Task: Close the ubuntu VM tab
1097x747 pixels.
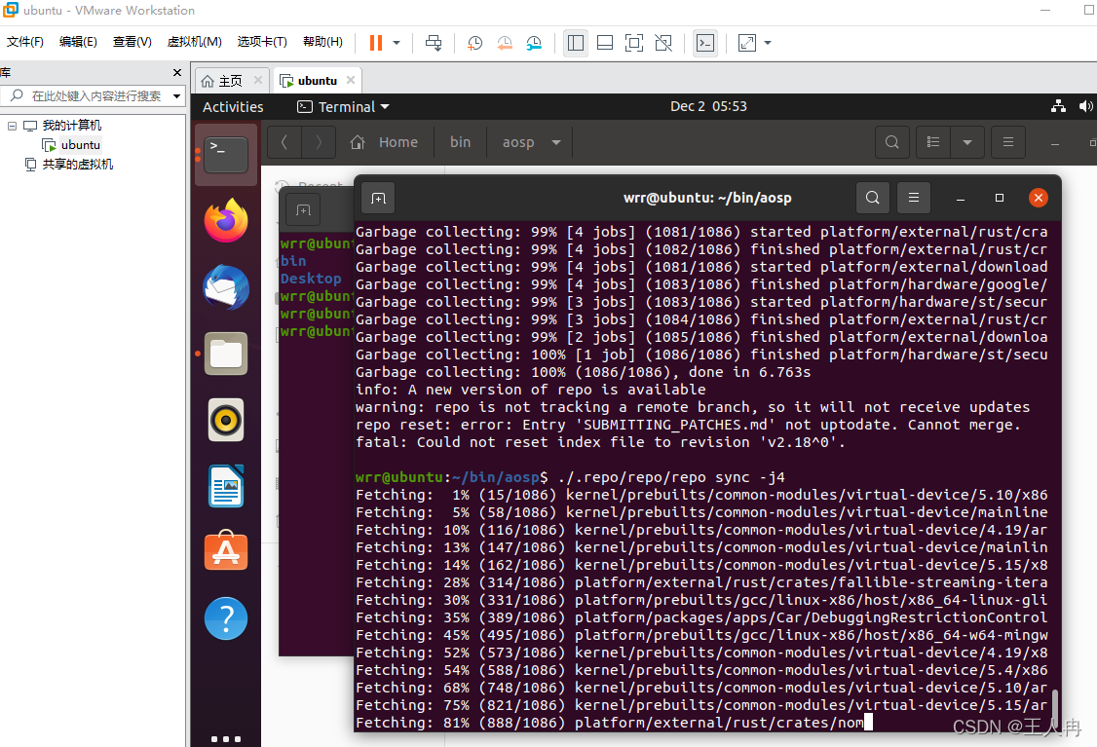Action: tap(351, 81)
